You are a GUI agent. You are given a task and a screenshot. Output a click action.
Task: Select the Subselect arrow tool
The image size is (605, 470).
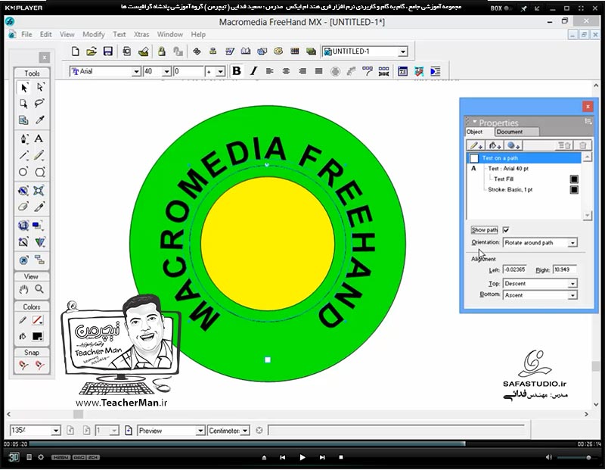(x=40, y=88)
